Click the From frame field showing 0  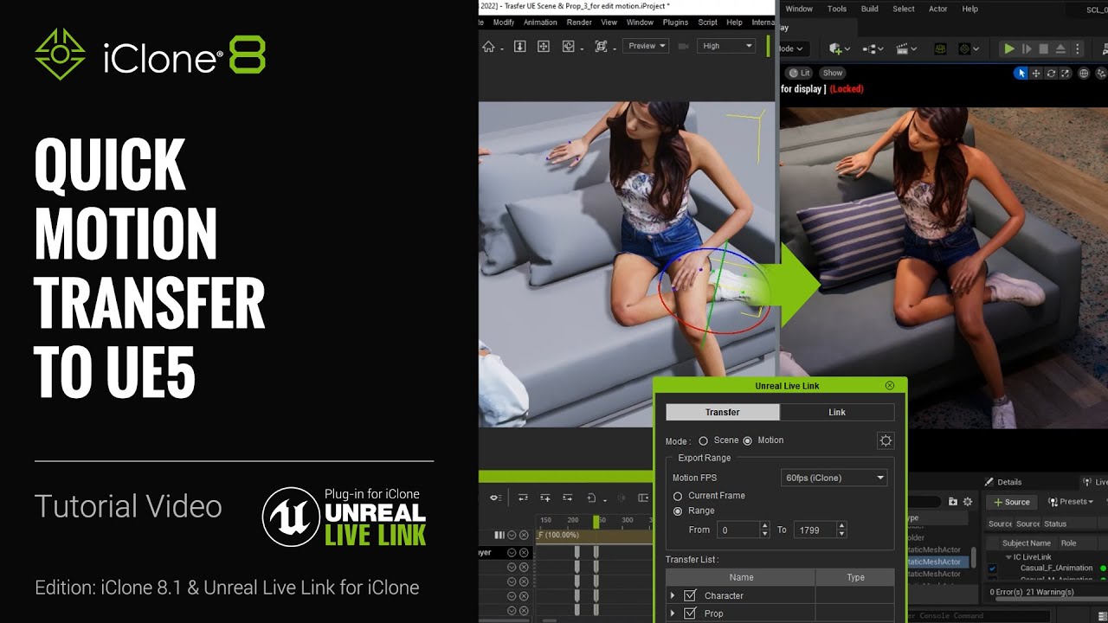point(737,530)
